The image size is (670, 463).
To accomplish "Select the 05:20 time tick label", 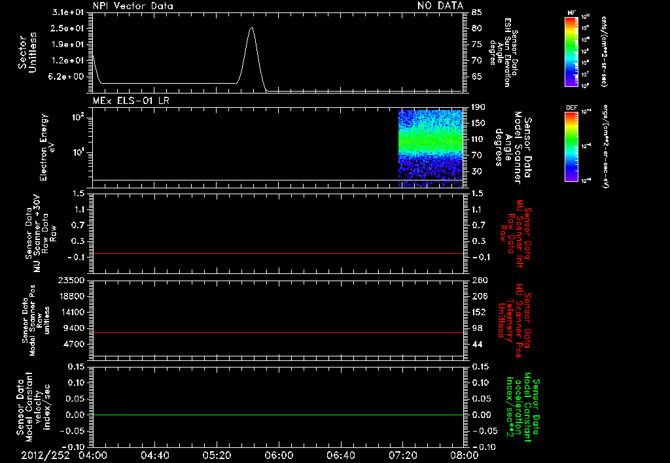I will [217, 455].
